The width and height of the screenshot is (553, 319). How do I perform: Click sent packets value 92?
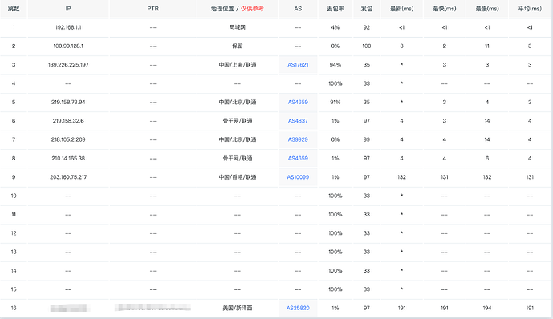367,27
